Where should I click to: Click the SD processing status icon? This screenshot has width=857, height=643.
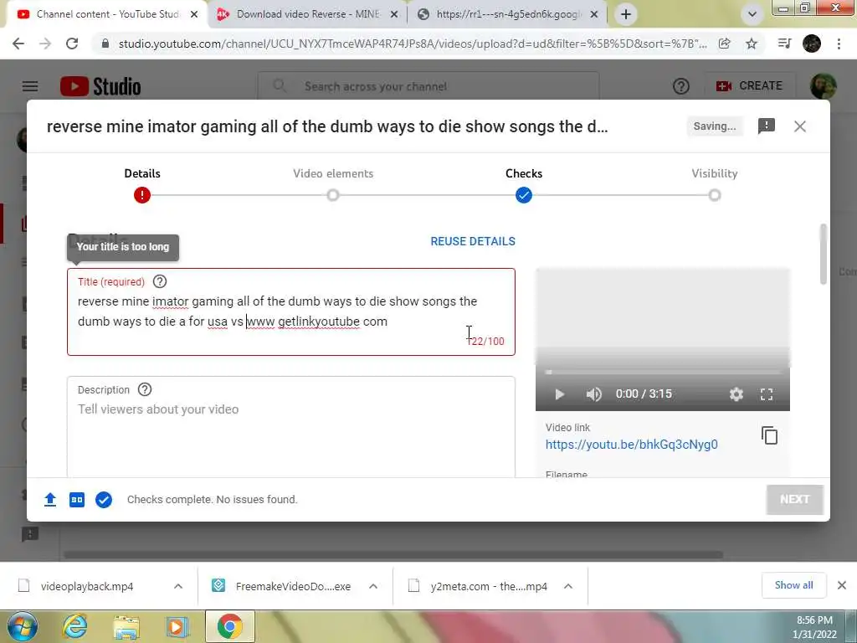click(77, 499)
